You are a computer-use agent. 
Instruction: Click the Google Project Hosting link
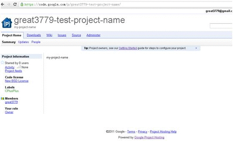[149, 137]
